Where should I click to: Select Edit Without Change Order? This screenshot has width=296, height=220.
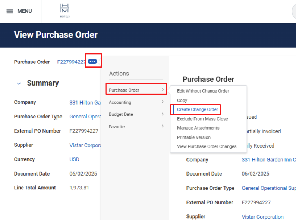click(x=203, y=91)
